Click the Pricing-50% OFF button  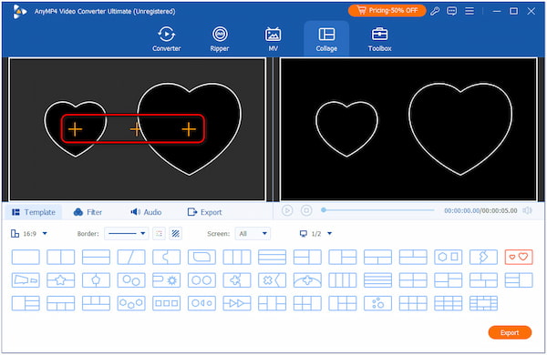click(x=387, y=11)
